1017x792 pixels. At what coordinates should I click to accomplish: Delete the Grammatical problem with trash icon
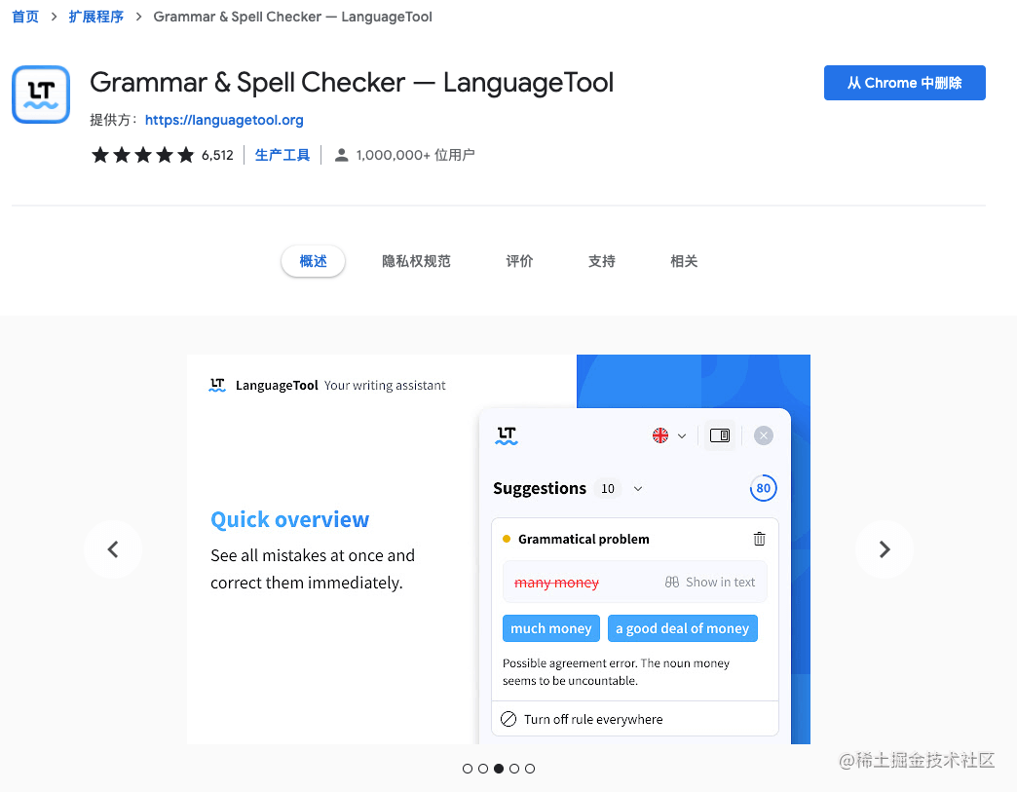(x=760, y=539)
